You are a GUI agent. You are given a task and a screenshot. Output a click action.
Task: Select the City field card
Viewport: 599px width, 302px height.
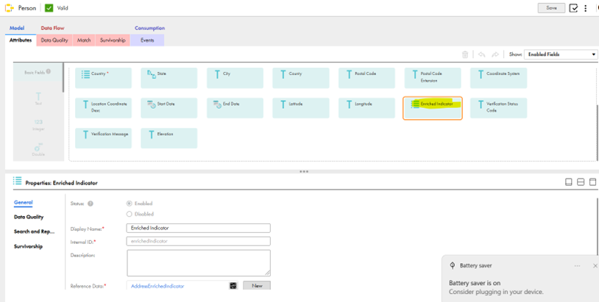tap(235, 78)
